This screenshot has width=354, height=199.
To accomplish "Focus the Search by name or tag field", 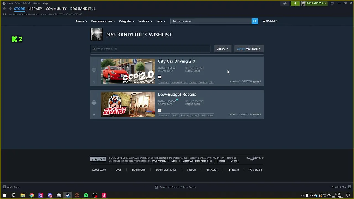I will pyautogui.click(x=150, y=49).
